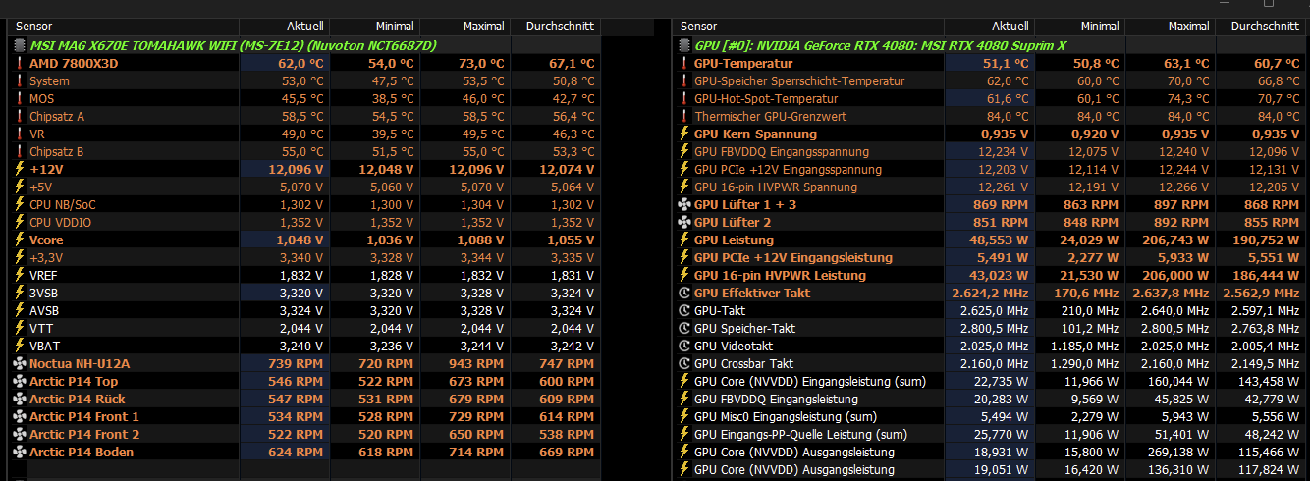This screenshot has height=481, width=1310.
Task: Click the fan icon next to Arctic P14 Top
Action: coord(19,381)
